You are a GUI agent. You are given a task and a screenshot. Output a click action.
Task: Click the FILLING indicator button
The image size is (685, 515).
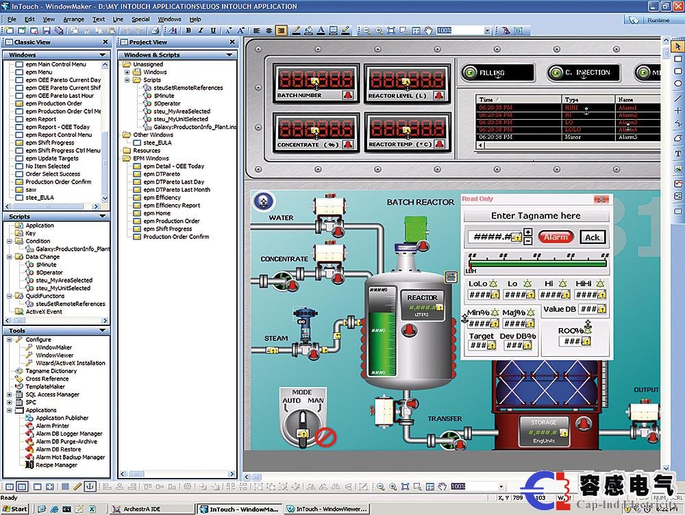pyautogui.click(x=497, y=73)
